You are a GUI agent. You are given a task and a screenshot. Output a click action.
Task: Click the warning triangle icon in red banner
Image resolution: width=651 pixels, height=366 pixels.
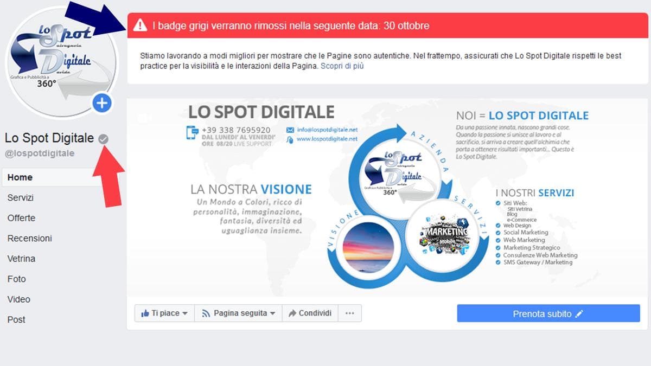141,25
